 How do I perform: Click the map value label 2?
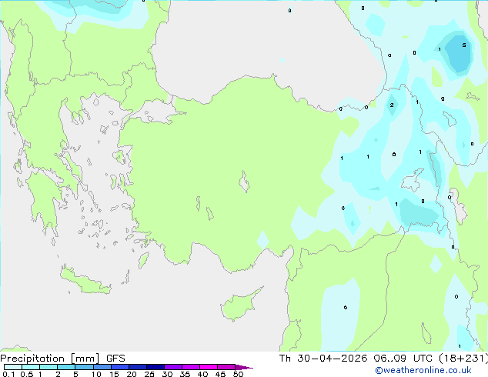pos(392,105)
